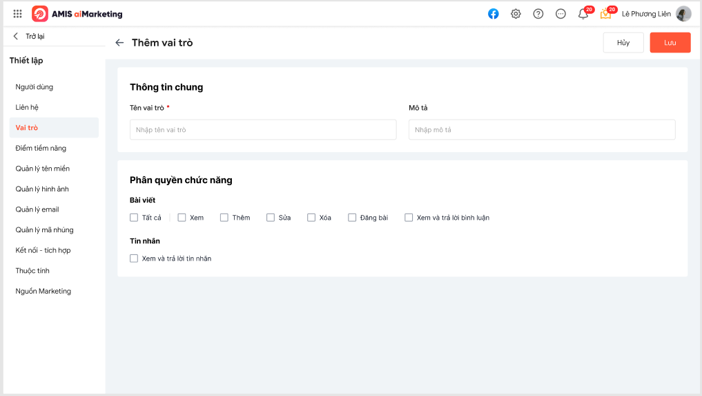This screenshot has width=702, height=396.
Task: Focus the Nhập tên vai trò input field
Action: click(263, 130)
